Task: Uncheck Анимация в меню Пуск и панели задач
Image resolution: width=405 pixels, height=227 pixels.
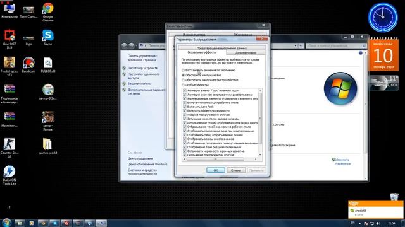Action: pyautogui.click(x=184, y=91)
